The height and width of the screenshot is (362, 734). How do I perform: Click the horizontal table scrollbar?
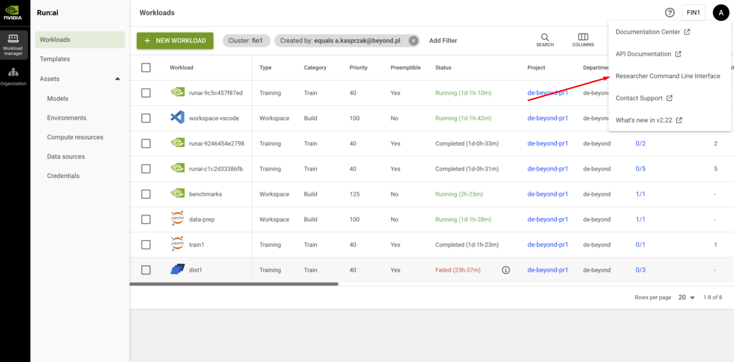click(x=234, y=284)
